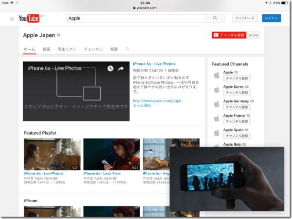Click the Apple Spain logo avatar
Screen dimensions: 292x219
point(217,133)
